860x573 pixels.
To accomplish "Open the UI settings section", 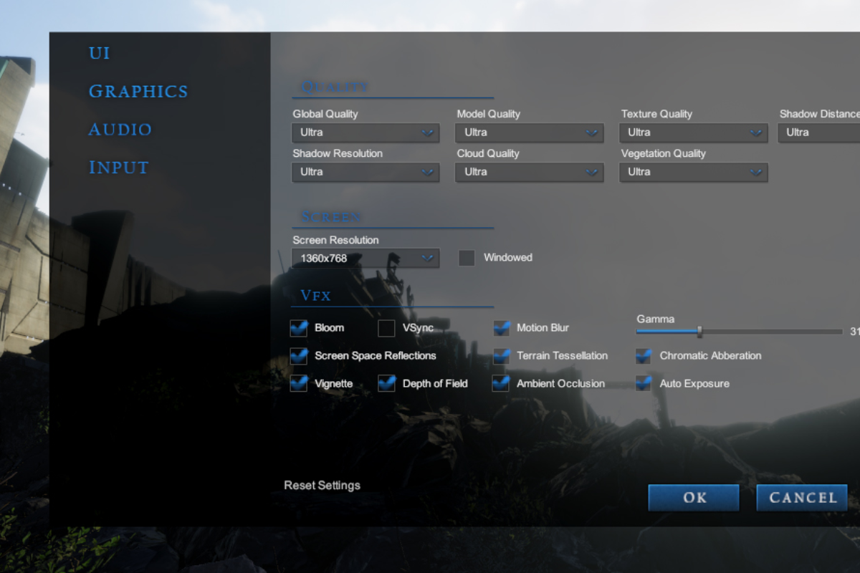I will coord(99,54).
